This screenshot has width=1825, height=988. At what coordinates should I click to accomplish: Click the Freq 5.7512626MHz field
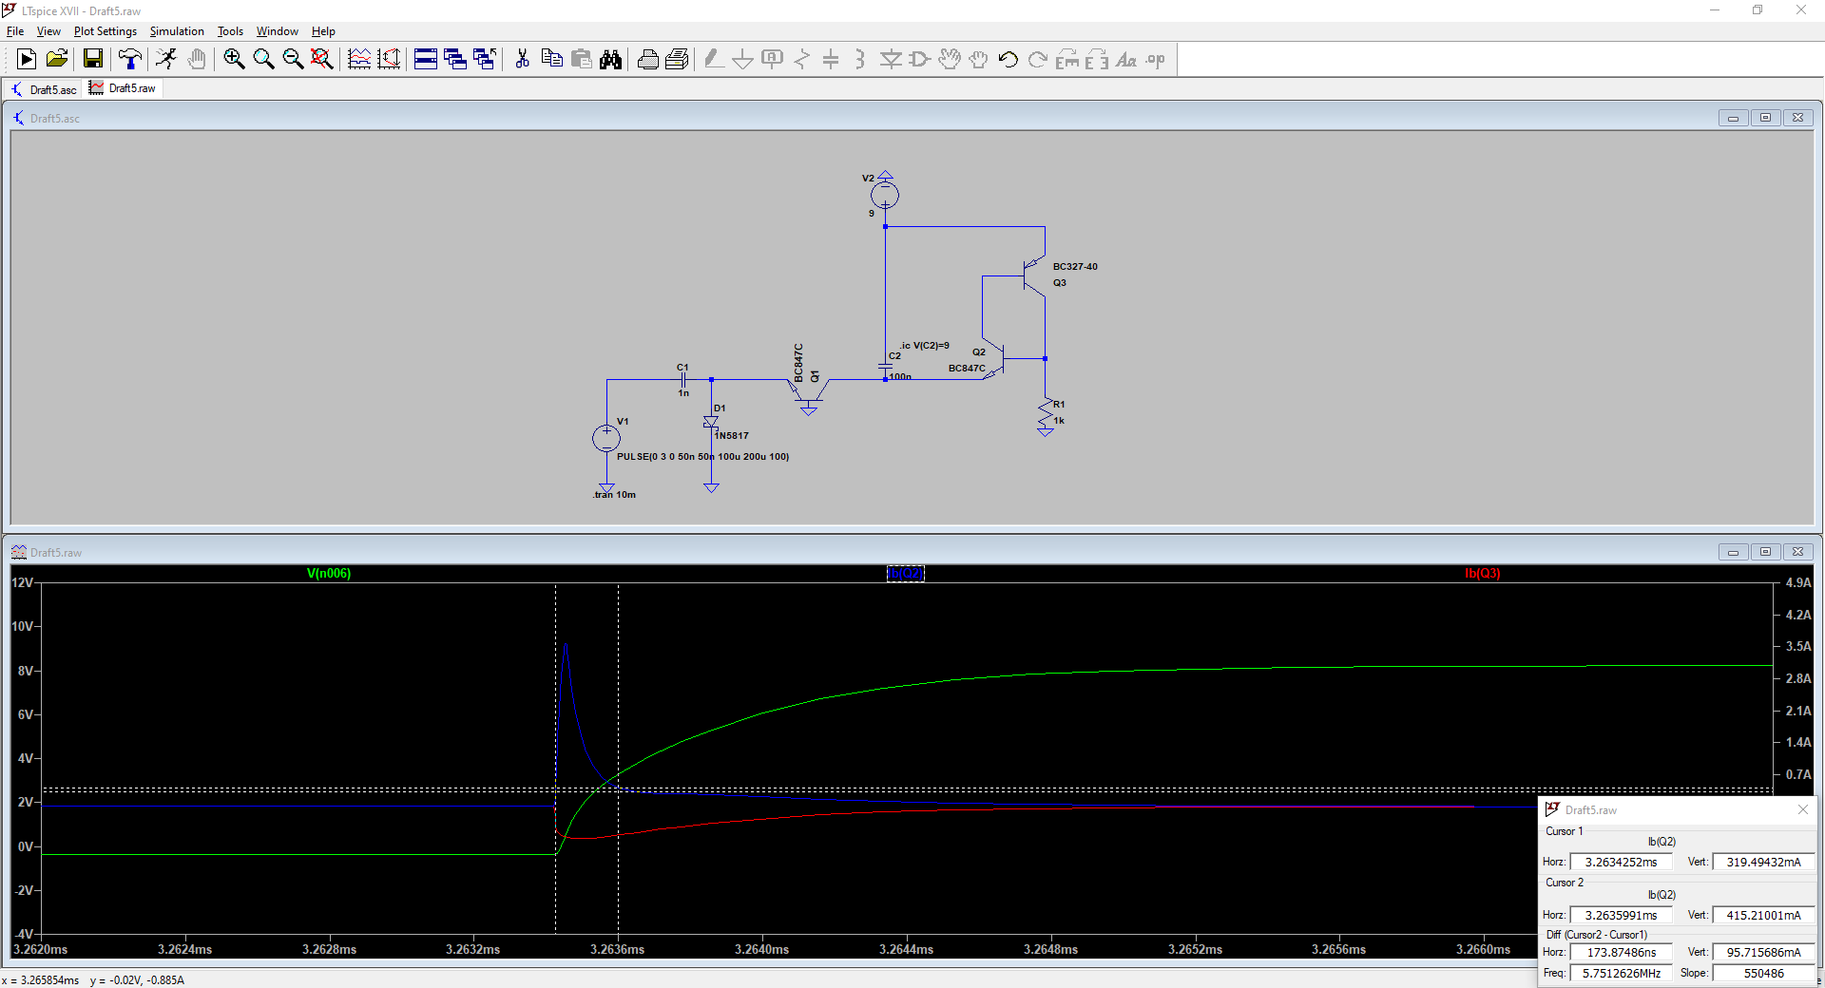(x=1621, y=973)
